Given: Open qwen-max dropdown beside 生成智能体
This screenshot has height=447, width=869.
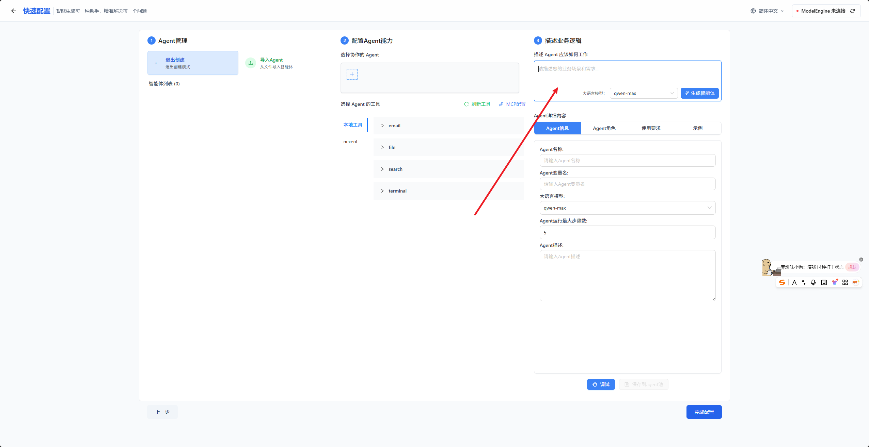Looking at the screenshot, I should click(643, 93).
